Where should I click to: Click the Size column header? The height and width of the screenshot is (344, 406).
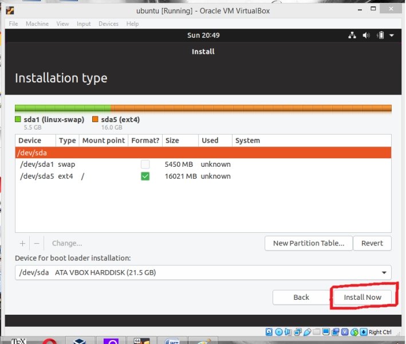[x=180, y=140]
